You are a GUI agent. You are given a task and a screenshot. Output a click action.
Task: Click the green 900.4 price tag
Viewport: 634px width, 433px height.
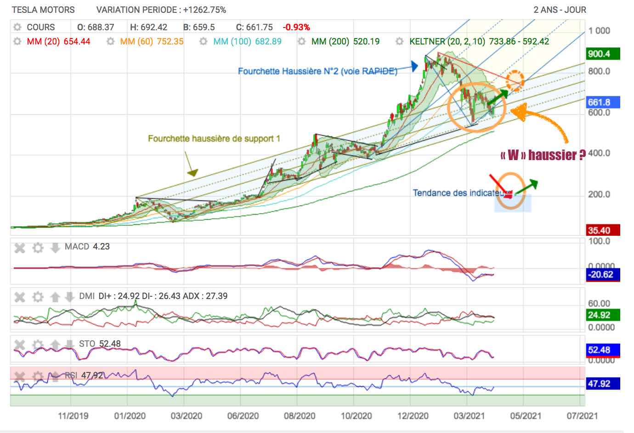(x=603, y=54)
